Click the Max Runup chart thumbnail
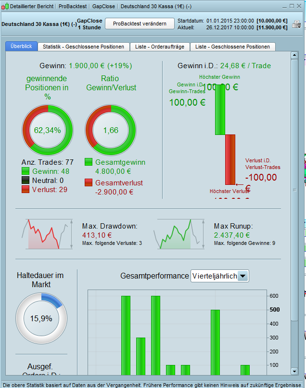 (x=179, y=234)
